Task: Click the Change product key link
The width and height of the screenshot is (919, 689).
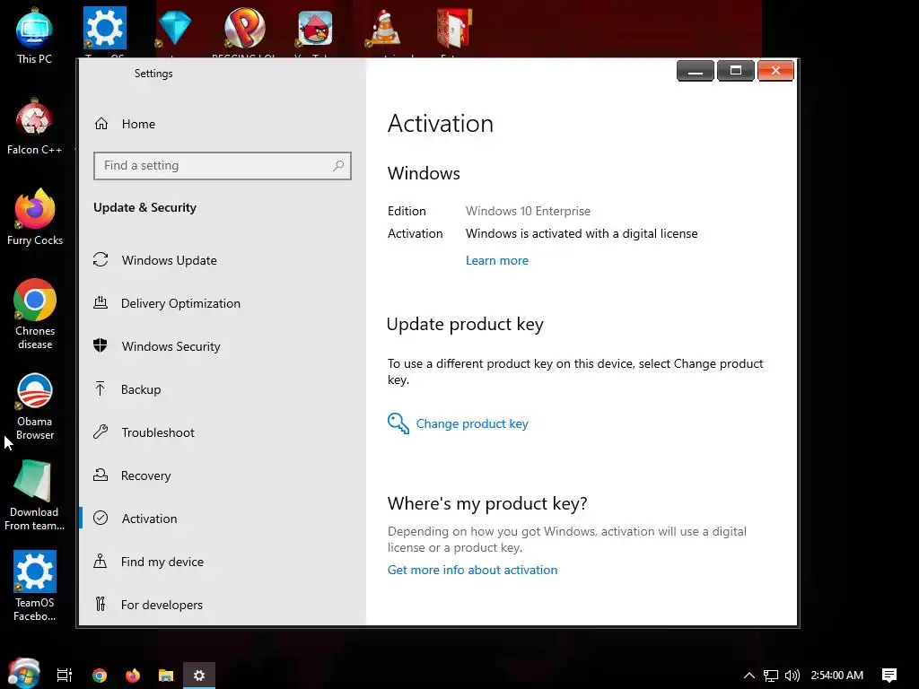Action: pyautogui.click(x=472, y=423)
